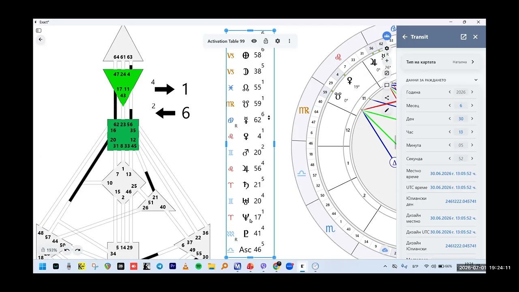The width and height of the screenshot is (519, 292).
Task: Decrease the Час value
Action: tap(450, 132)
